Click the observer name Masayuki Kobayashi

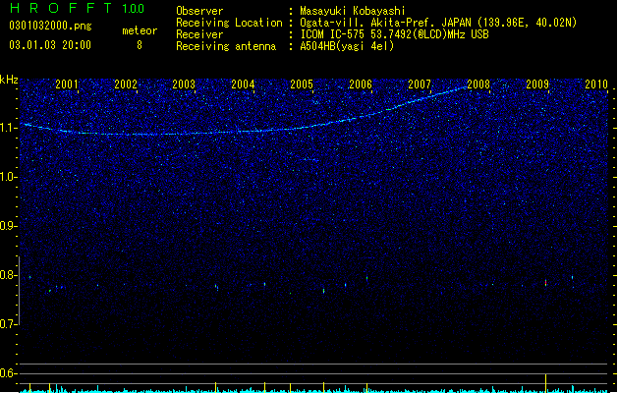point(353,11)
